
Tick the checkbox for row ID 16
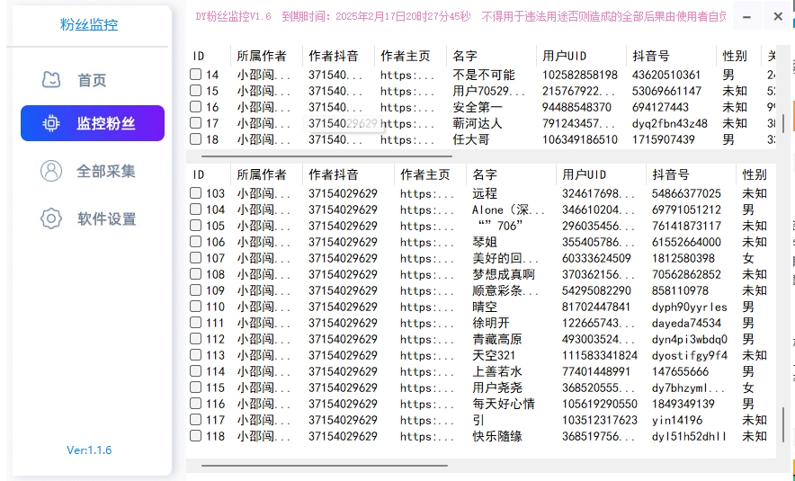[196, 107]
